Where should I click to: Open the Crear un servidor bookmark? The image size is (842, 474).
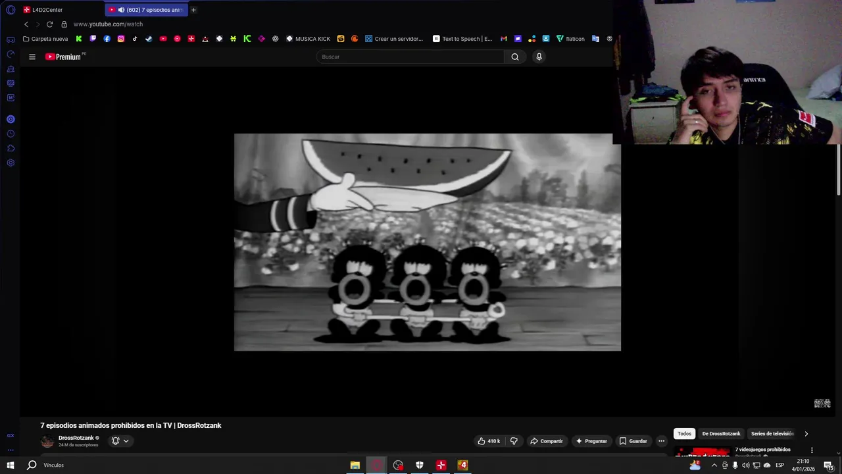(394, 39)
